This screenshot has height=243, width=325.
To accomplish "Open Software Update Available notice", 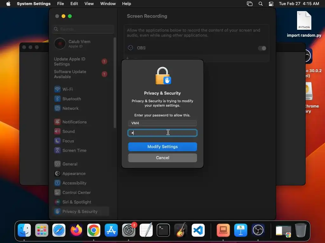I will 81,74.
